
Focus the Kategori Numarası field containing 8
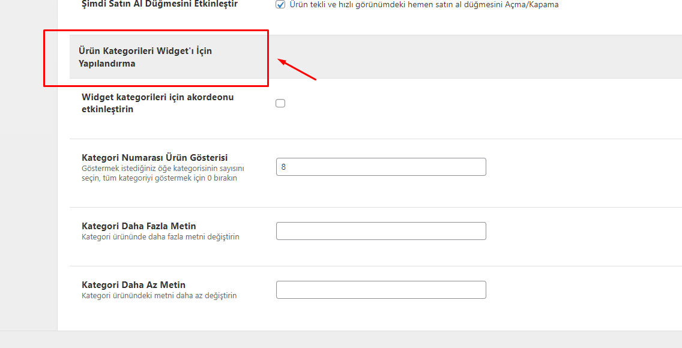[x=381, y=167]
